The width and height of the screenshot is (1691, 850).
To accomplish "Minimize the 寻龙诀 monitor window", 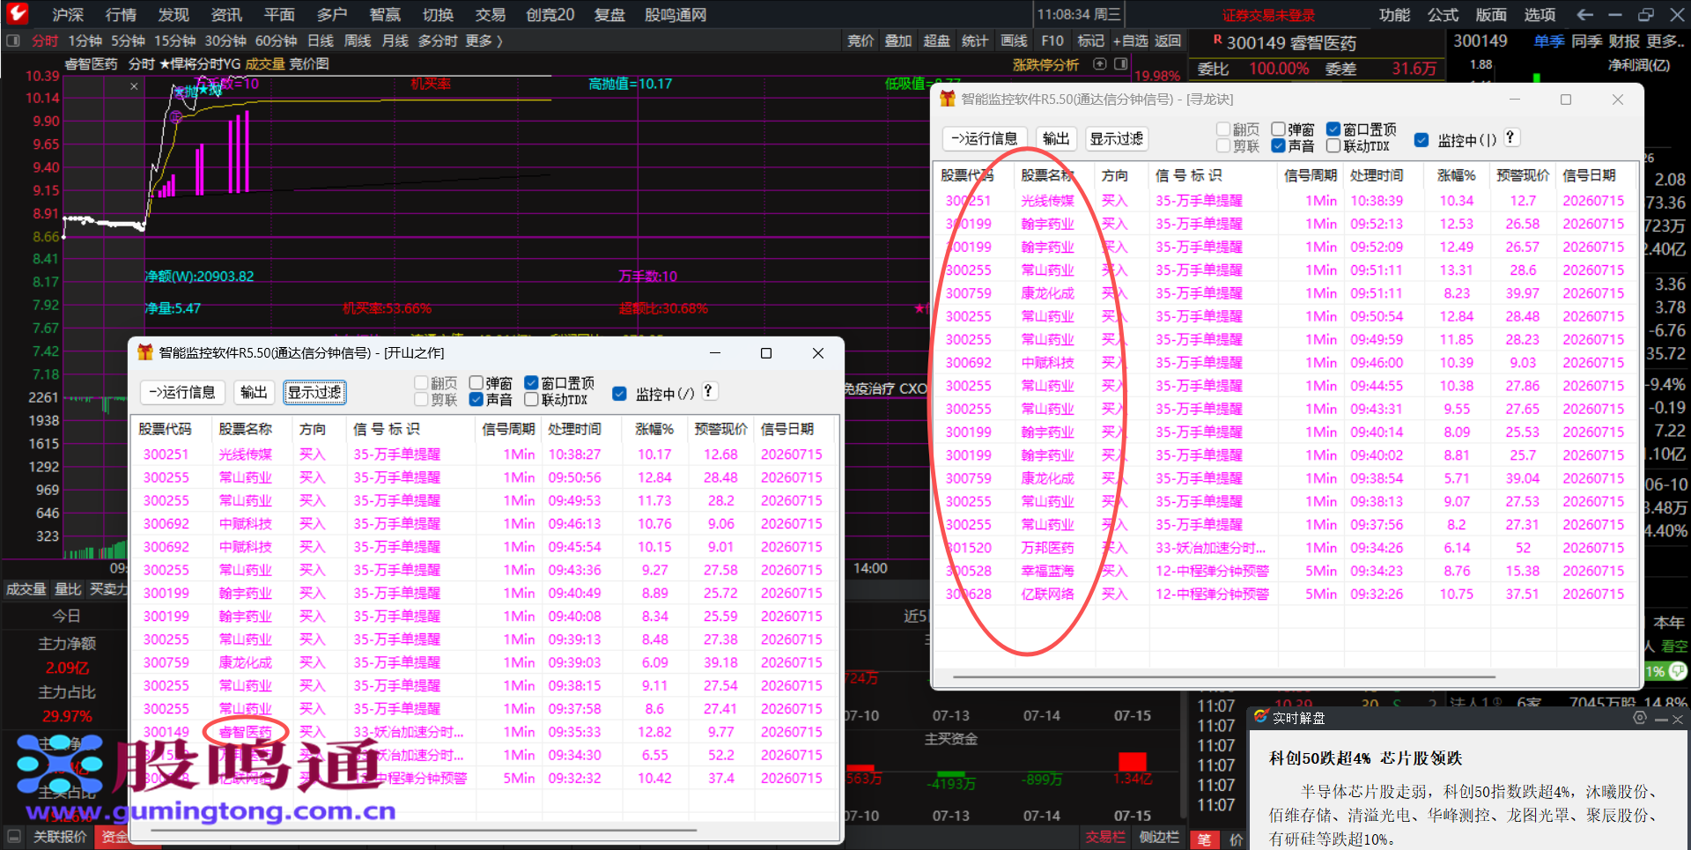I will point(1515,100).
